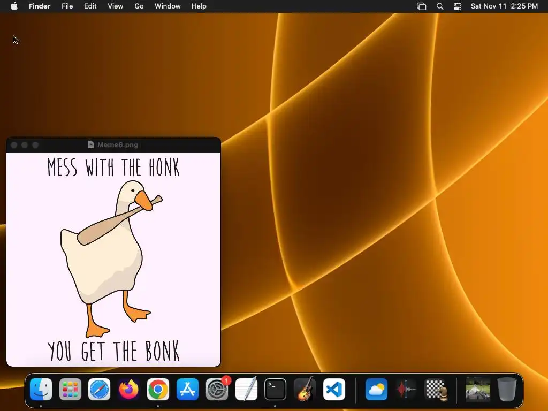Image resolution: width=548 pixels, height=411 pixels.
Task: Open Finder from the Dock
Action: click(41, 389)
